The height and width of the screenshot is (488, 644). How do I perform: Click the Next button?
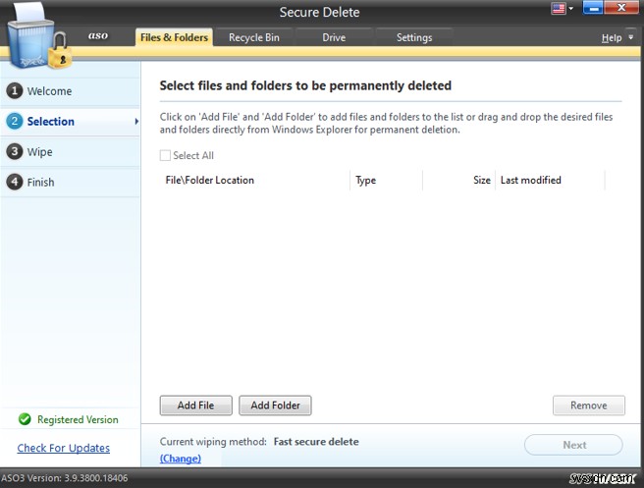pyautogui.click(x=573, y=445)
